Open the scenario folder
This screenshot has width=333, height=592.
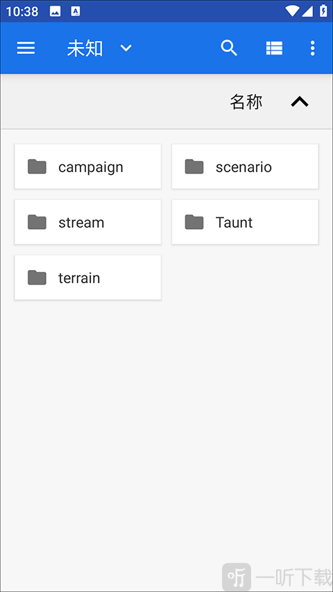245,167
